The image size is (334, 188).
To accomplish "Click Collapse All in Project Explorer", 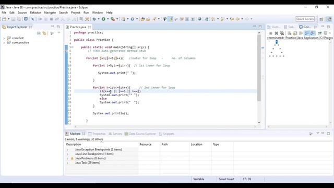I will [x=39, y=33].
